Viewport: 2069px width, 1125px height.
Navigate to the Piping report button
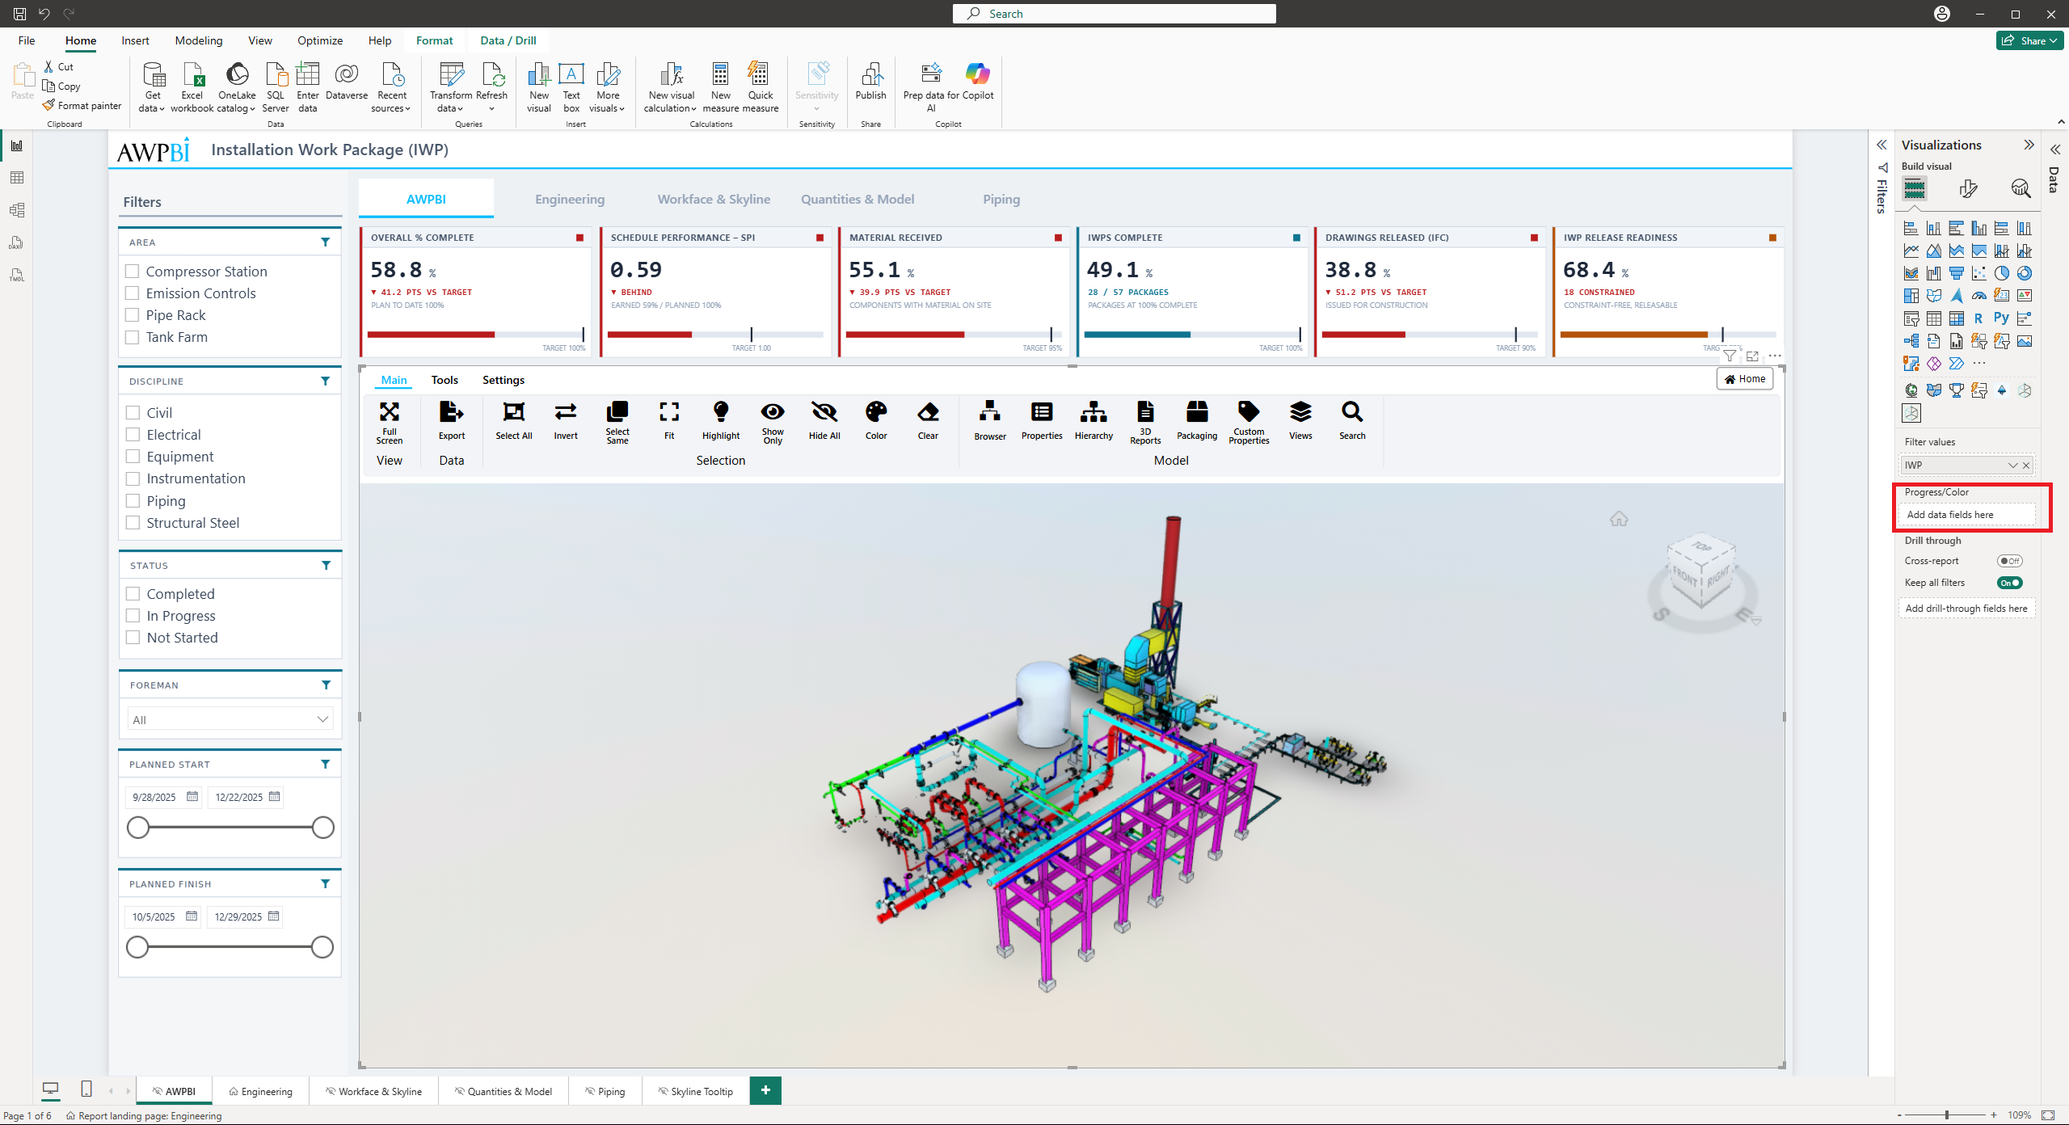coord(1001,199)
